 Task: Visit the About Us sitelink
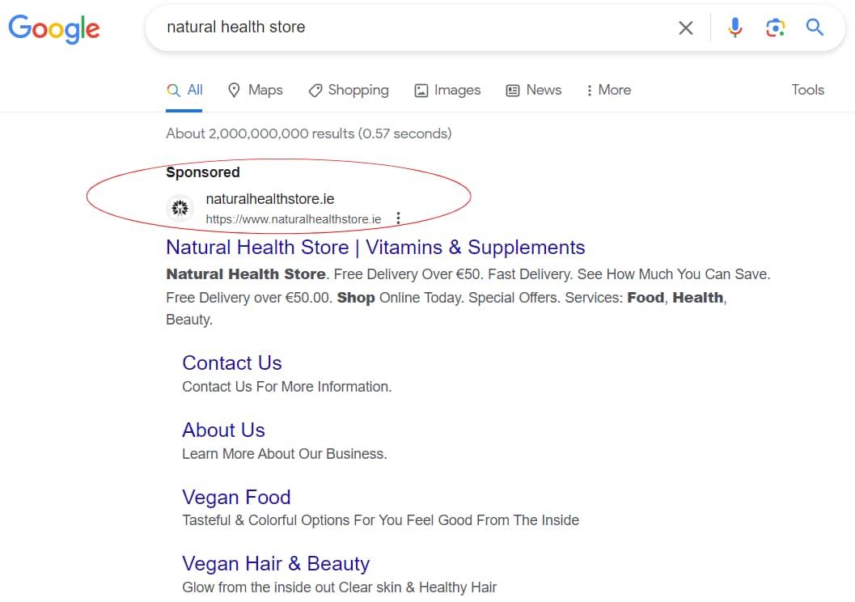coord(223,430)
